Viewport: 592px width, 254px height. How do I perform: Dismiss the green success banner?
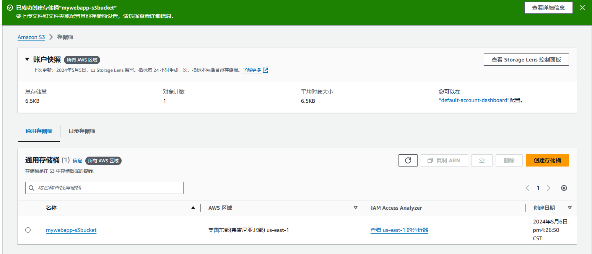tap(582, 8)
